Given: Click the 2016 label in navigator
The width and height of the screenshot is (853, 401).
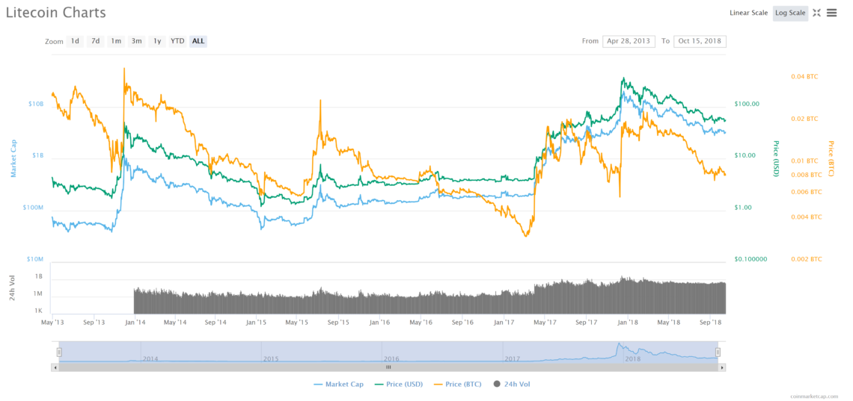Looking at the screenshot, I should tap(391, 359).
